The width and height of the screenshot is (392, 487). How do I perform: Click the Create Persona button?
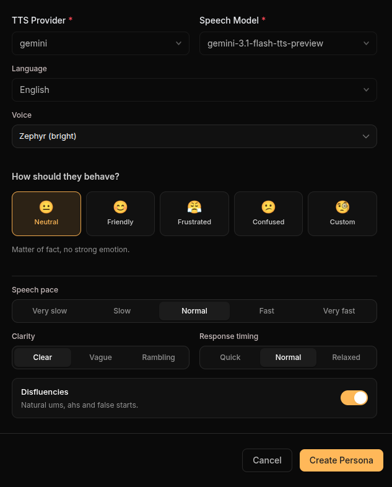point(341,460)
